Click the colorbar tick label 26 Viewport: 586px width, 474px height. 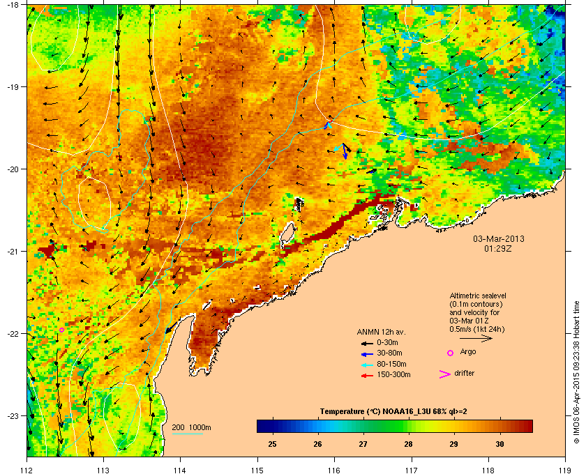(317, 444)
